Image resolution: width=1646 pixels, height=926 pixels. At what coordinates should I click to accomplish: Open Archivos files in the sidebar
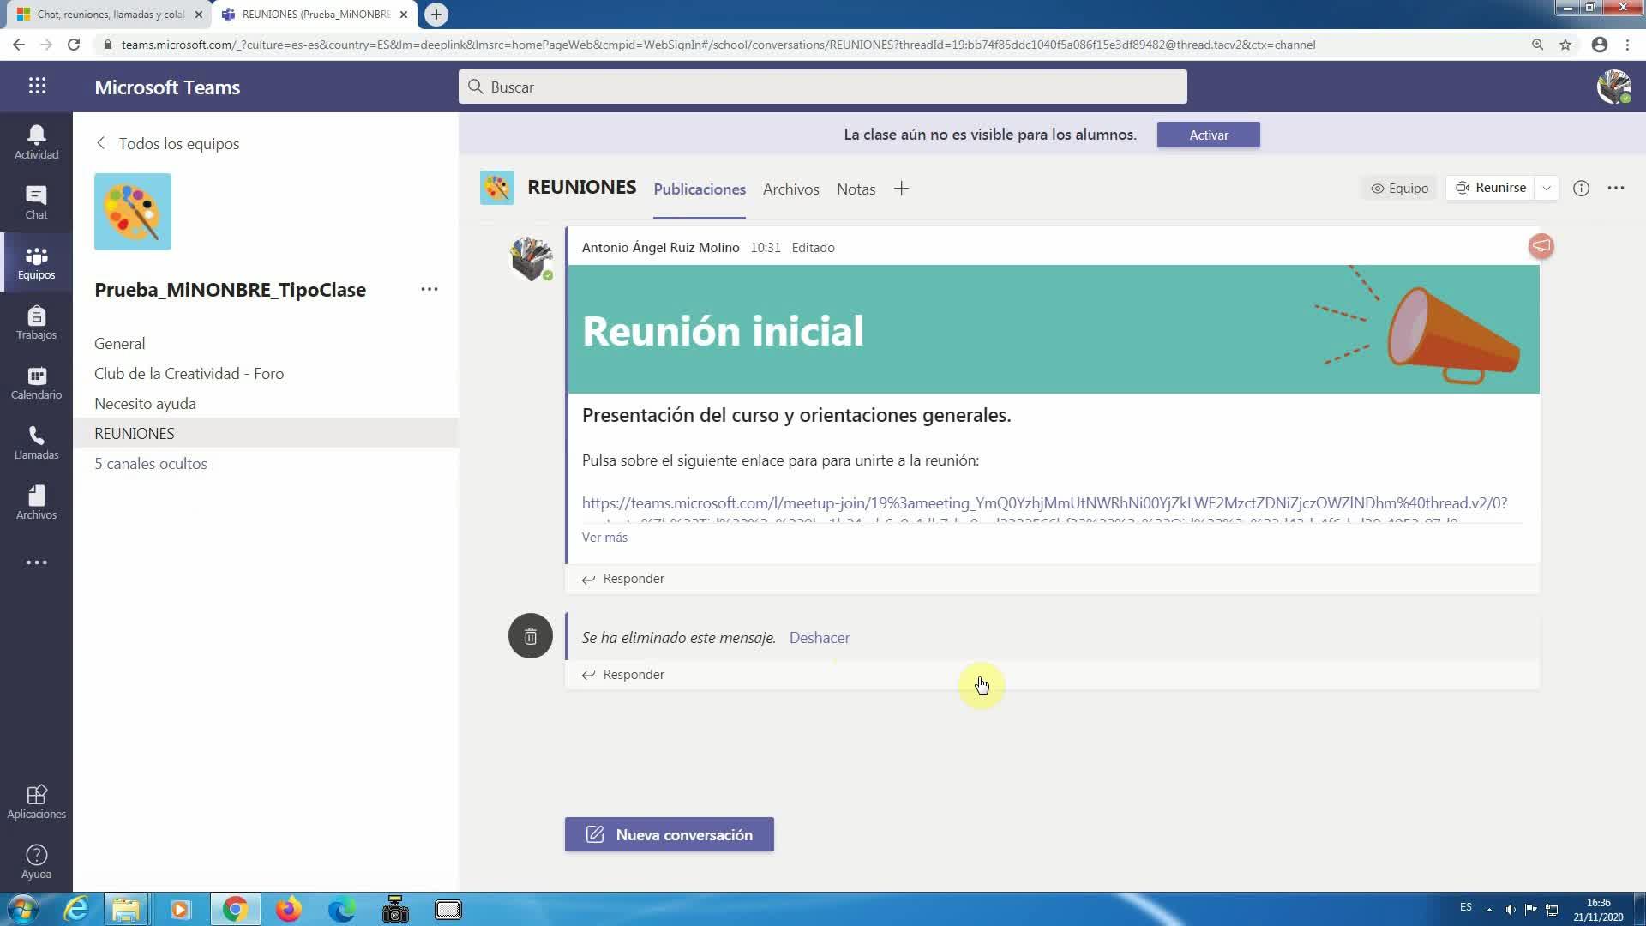coord(36,502)
